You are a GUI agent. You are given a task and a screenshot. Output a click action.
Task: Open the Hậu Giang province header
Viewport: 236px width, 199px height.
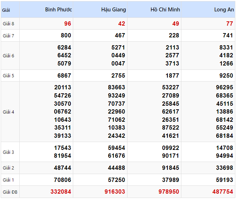114,10
